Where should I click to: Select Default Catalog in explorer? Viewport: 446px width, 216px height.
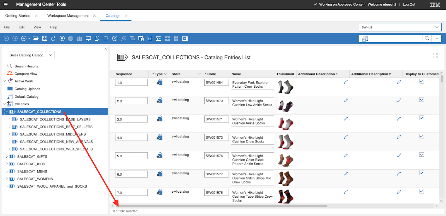pos(26,97)
